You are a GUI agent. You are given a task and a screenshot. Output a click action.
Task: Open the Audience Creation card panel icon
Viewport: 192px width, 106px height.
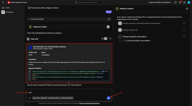coord(108,27)
